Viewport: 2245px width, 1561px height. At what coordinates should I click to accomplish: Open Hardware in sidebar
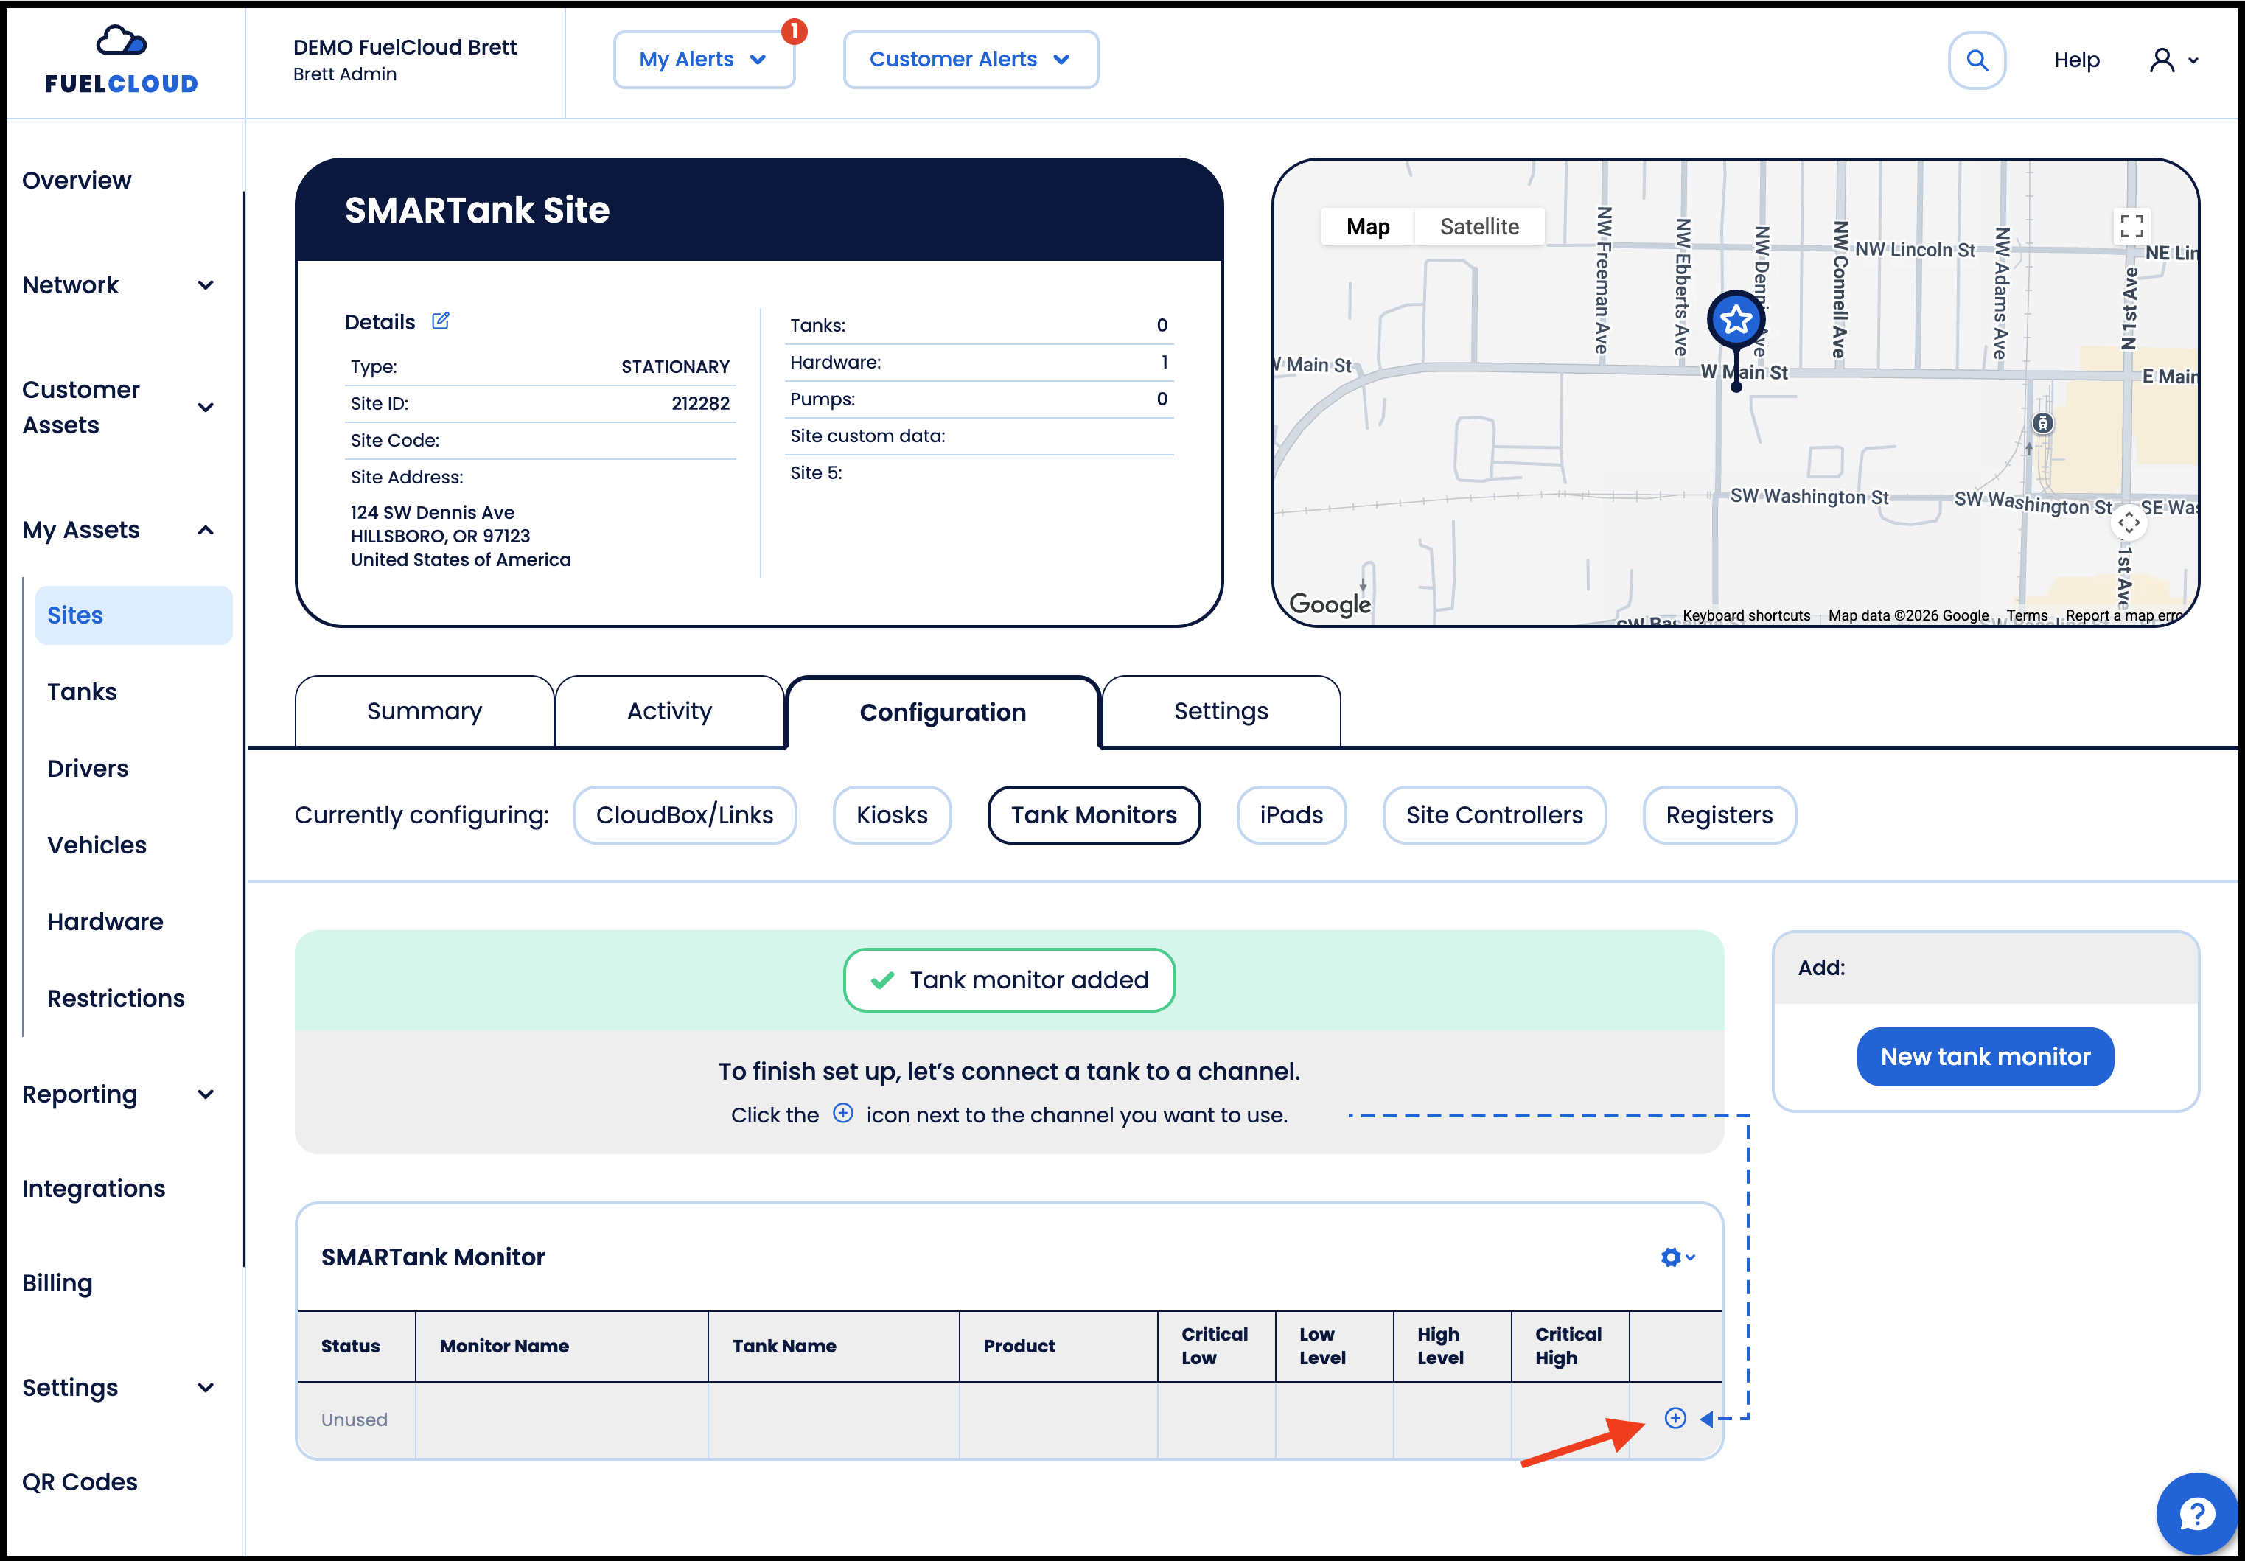point(105,921)
